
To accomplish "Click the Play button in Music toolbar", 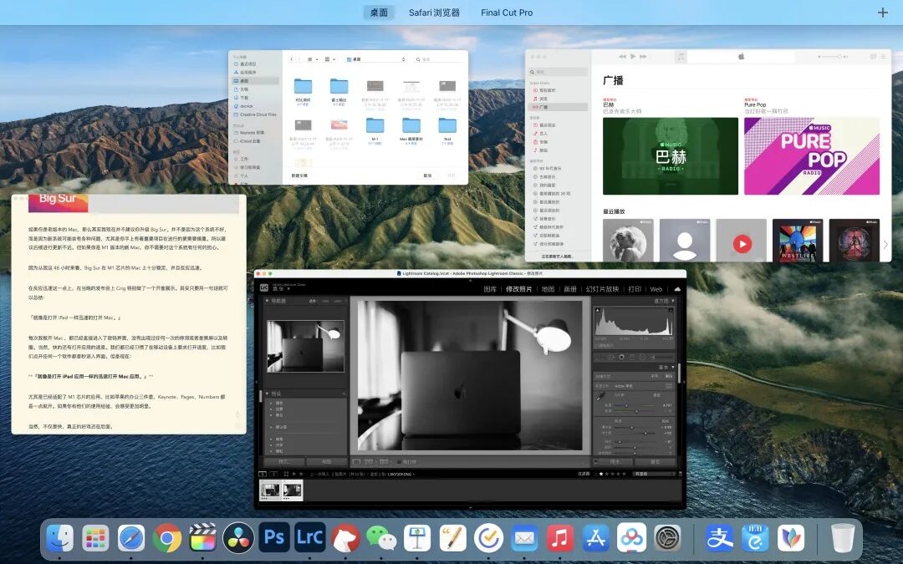I will click(632, 57).
